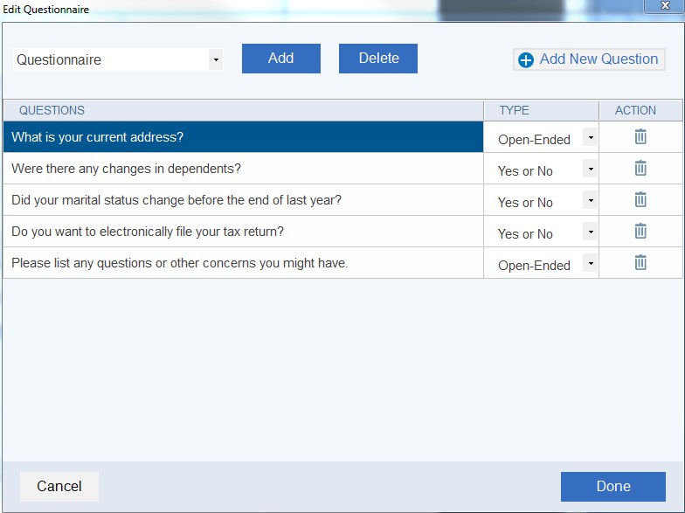
Task: Delete the questions or other concerns row
Action: (640, 262)
